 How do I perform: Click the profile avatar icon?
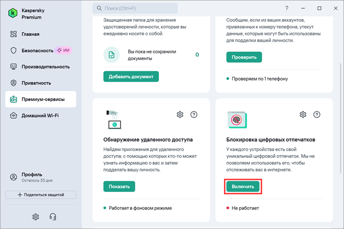coord(13,177)
